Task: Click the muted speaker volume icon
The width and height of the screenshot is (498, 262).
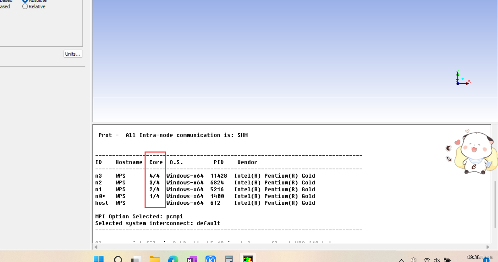Action: click(x=437, y=260)
